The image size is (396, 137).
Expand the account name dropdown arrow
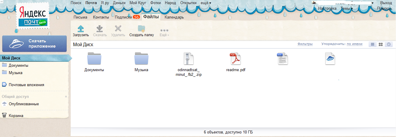[373, 3]
